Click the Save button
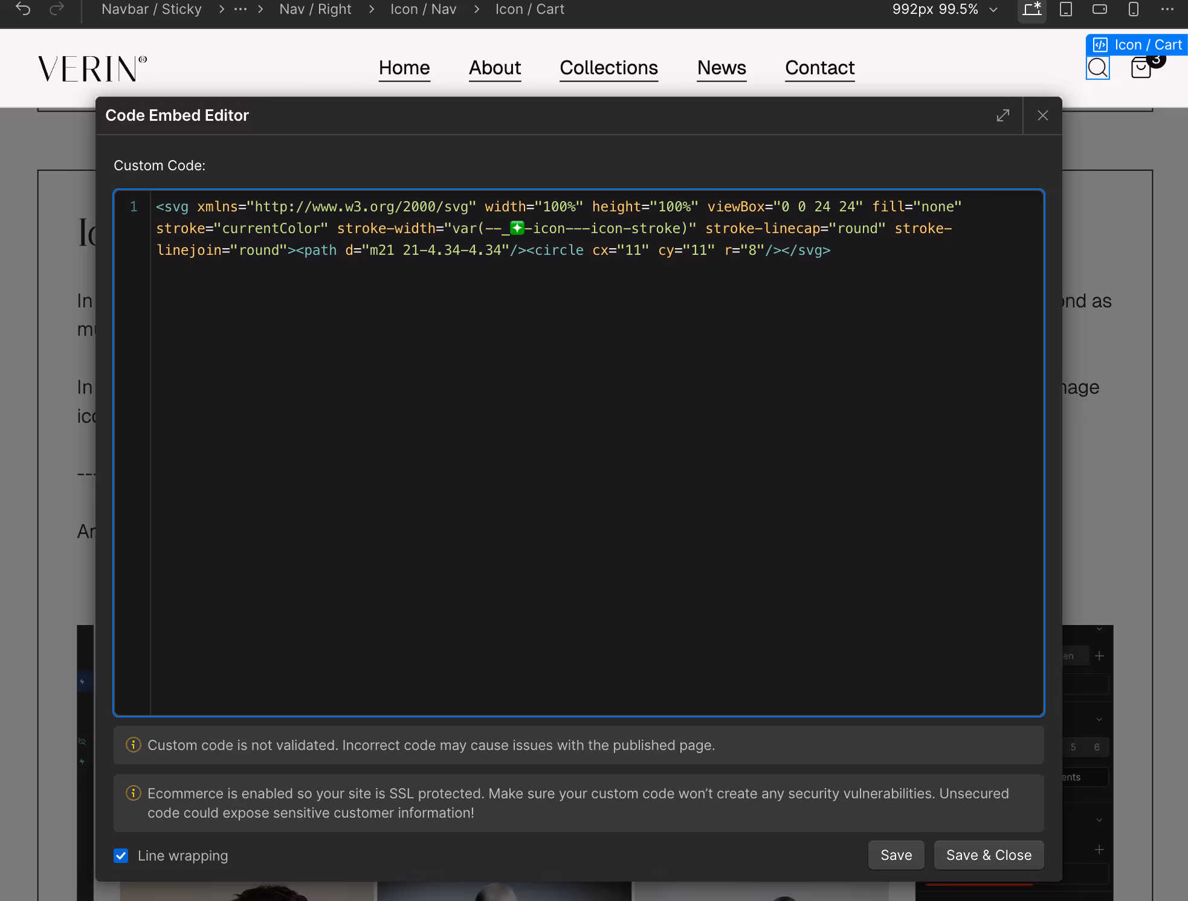 pos(896,855)
